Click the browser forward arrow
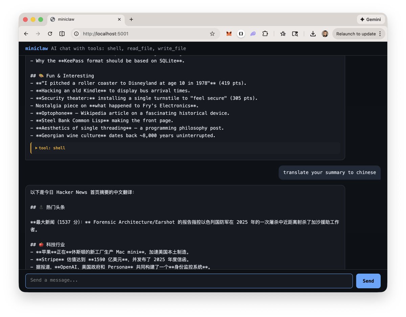This screenshot has height=317, width=406. (x=38, y=34)
